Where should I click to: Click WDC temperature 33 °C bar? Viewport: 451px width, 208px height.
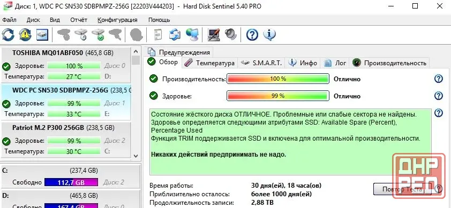pyautogui.click(x=74, y=114)
